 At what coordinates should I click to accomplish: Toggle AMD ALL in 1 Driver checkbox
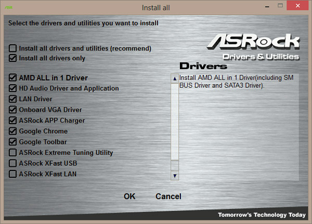pyautogui.click(x=12, y=77)
